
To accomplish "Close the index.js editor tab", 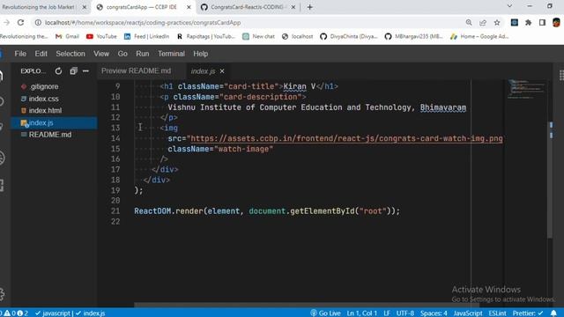I will coord(222,71).
